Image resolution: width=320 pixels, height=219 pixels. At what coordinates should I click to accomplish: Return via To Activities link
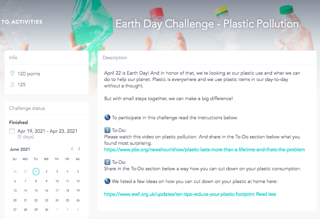pyautogui.click(x=21, y=22)
